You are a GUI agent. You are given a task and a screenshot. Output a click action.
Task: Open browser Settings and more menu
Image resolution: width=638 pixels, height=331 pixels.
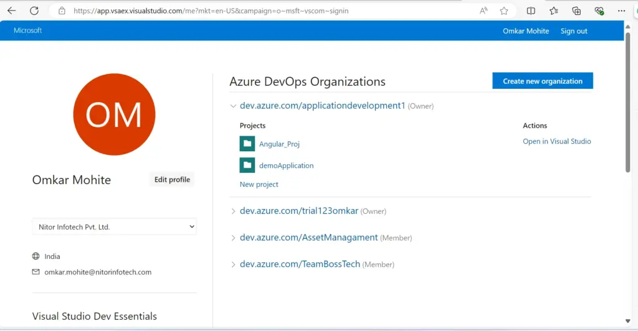pyautogui.click(x=621, y=11)
